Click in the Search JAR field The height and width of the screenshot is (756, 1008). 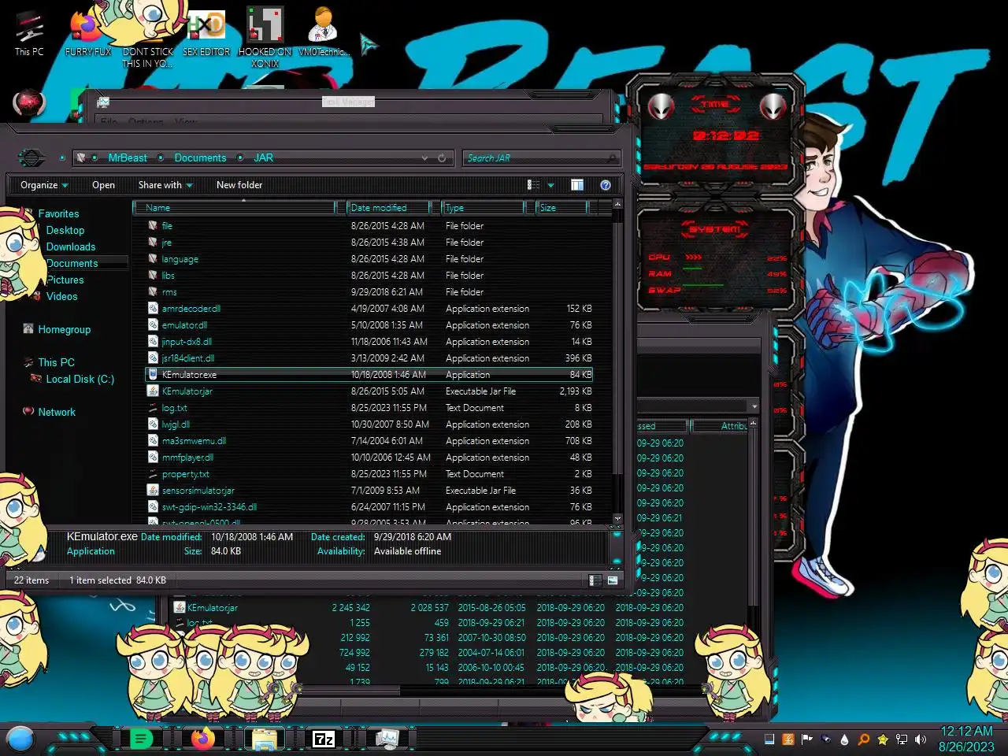[541, 158]
